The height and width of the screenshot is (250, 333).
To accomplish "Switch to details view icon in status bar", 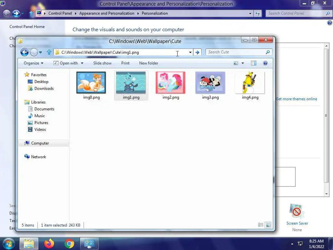I will tap(260, 225).
